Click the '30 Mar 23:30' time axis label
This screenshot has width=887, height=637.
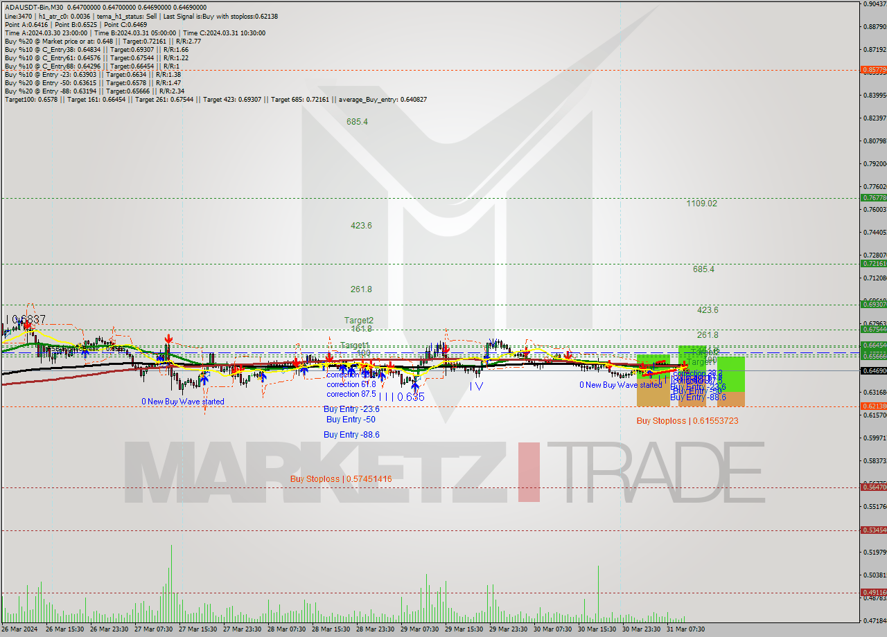coord(641,629)
